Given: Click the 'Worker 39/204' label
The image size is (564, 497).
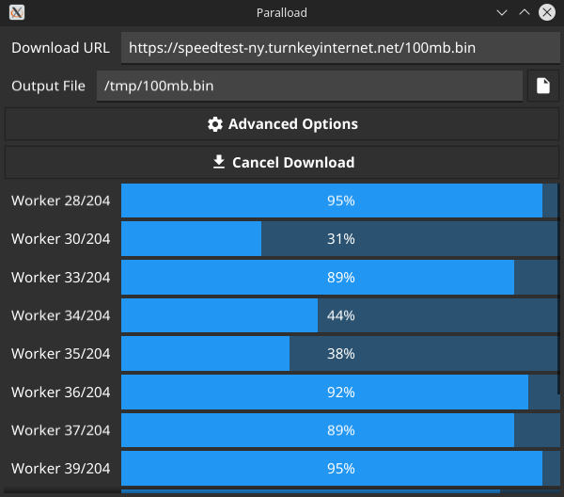Looking at the screenshot, I should tap(60, 469).
